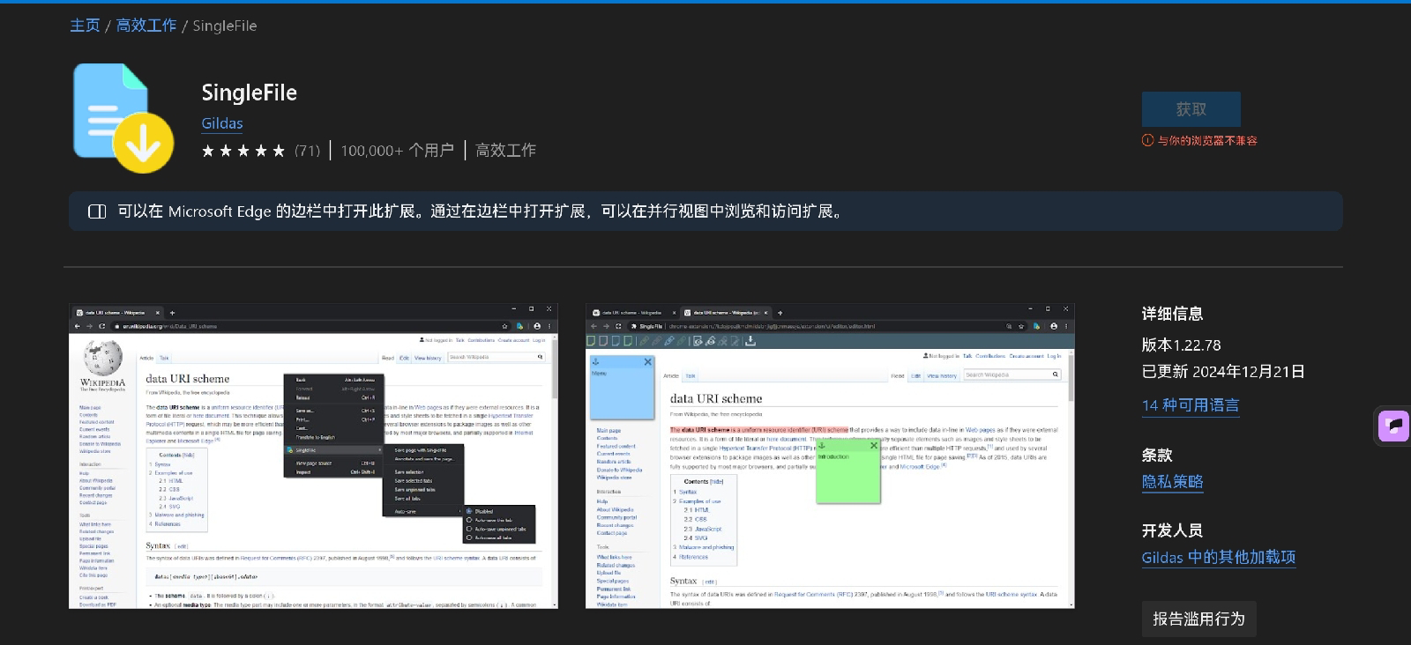Click the 详细信息 heading
Screen dimensions: 1411x645
point(1172,314)
